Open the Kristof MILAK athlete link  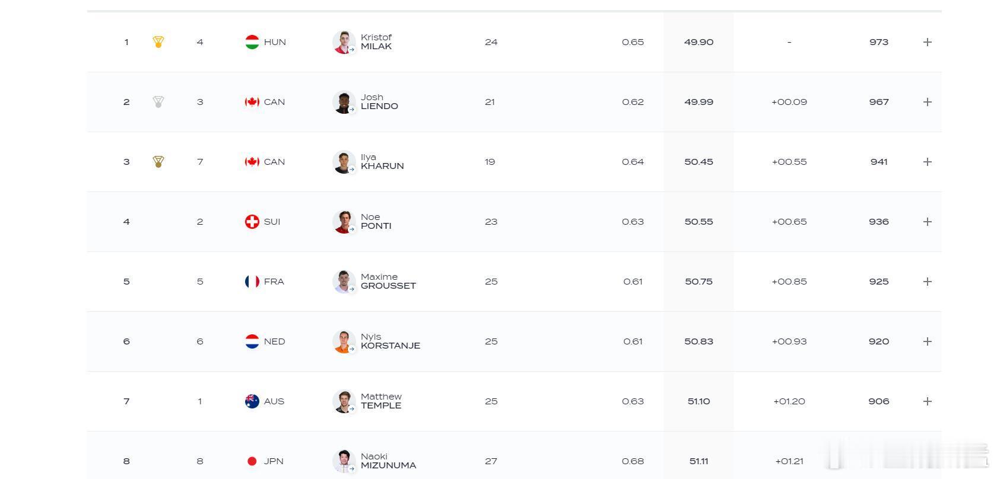(x=376, y=42)
